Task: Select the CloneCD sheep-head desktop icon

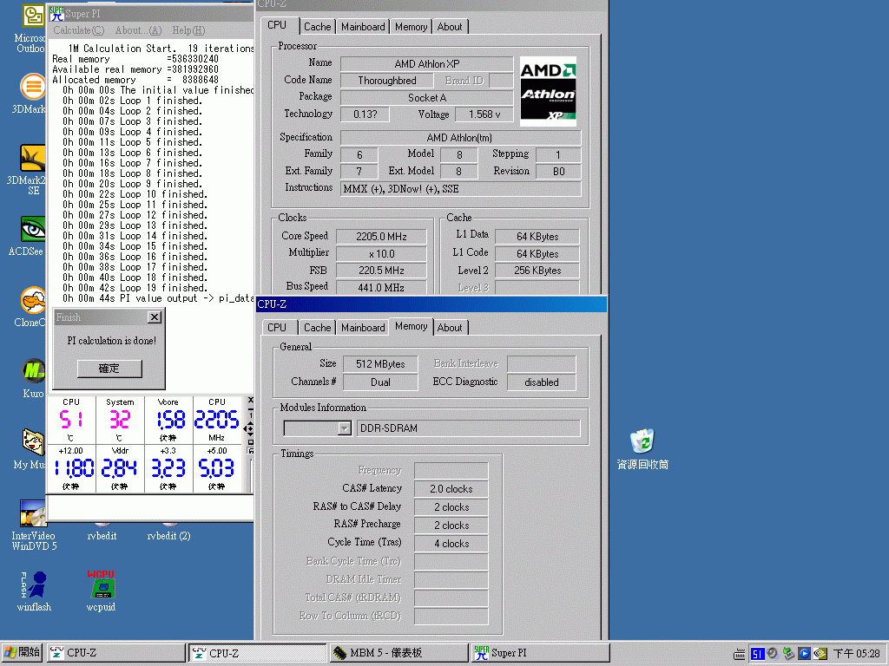Action: click(x=32, y=300)
